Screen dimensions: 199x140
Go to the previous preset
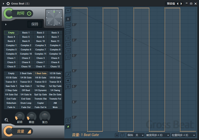pos(178,4)
